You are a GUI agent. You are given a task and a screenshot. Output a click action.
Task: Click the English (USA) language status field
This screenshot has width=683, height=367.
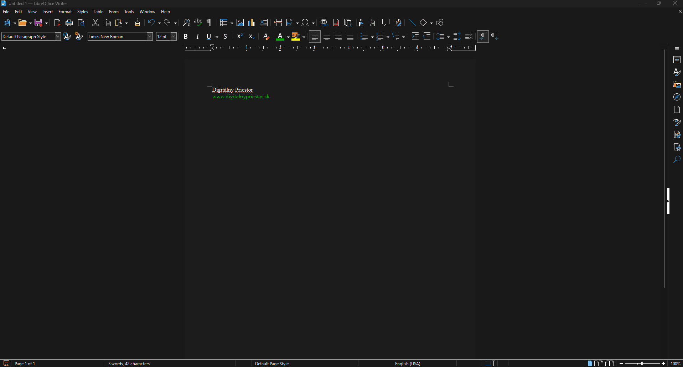[408, 363]
